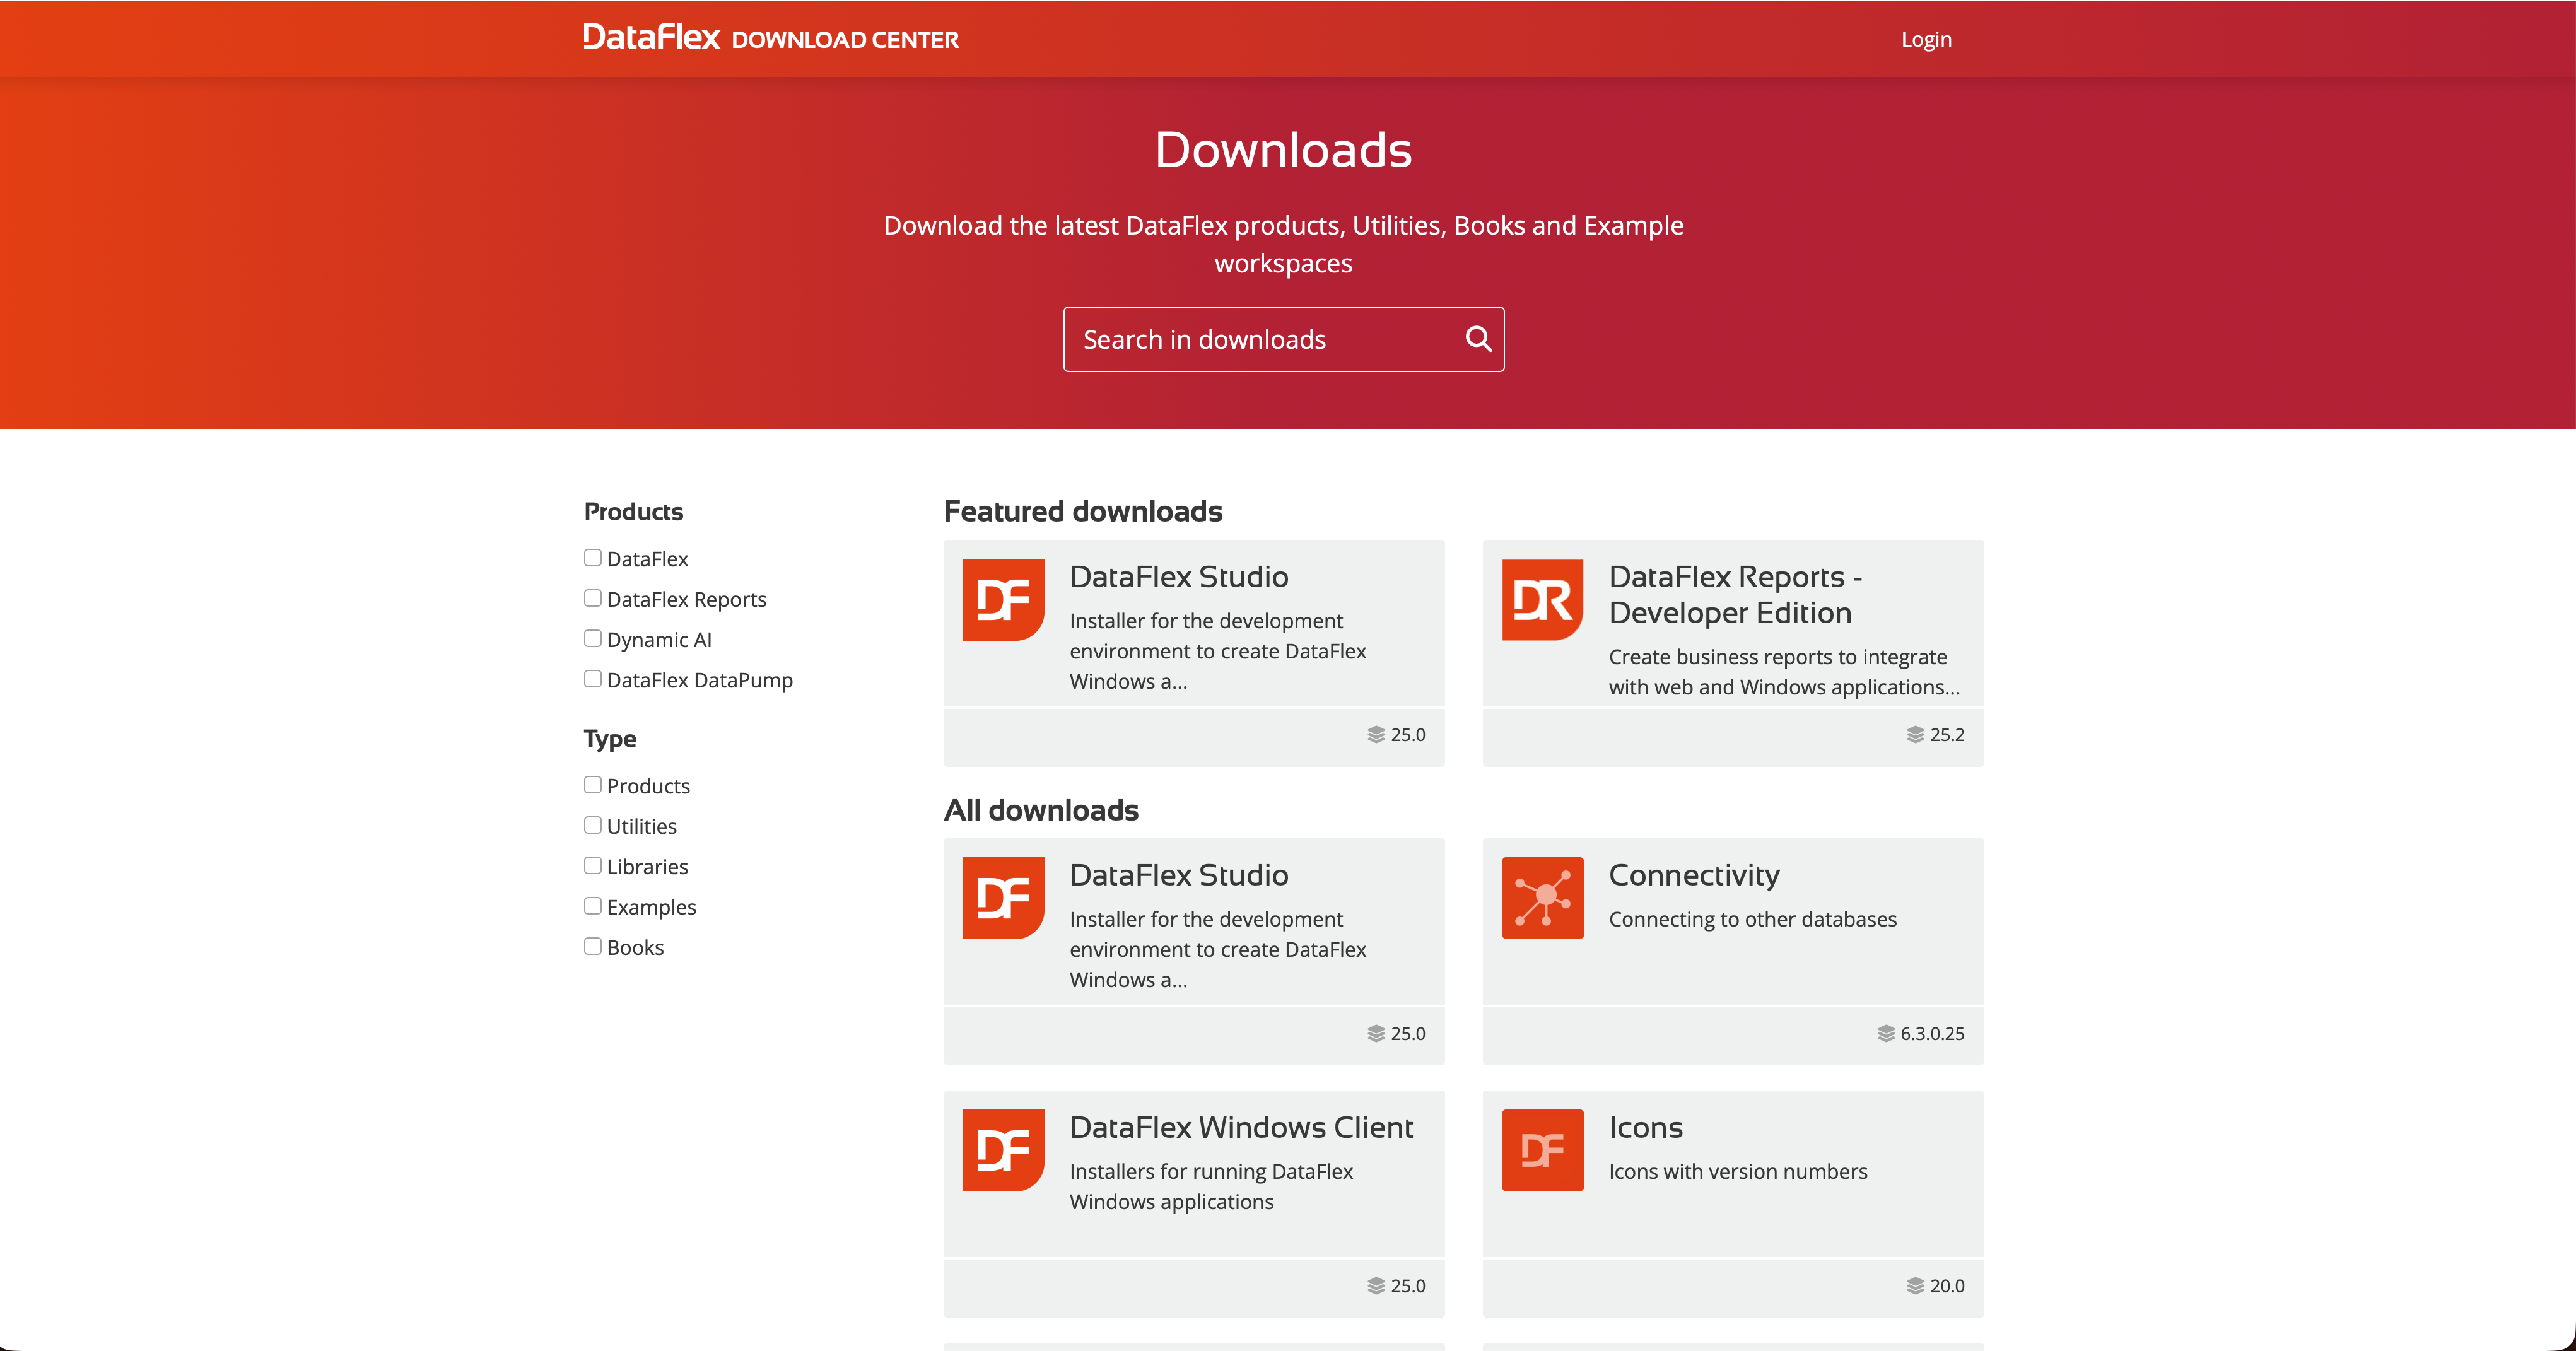Open the Login link
Image resolution: width=2576 pixels, height=1351 pixels.
[1926, 39]
